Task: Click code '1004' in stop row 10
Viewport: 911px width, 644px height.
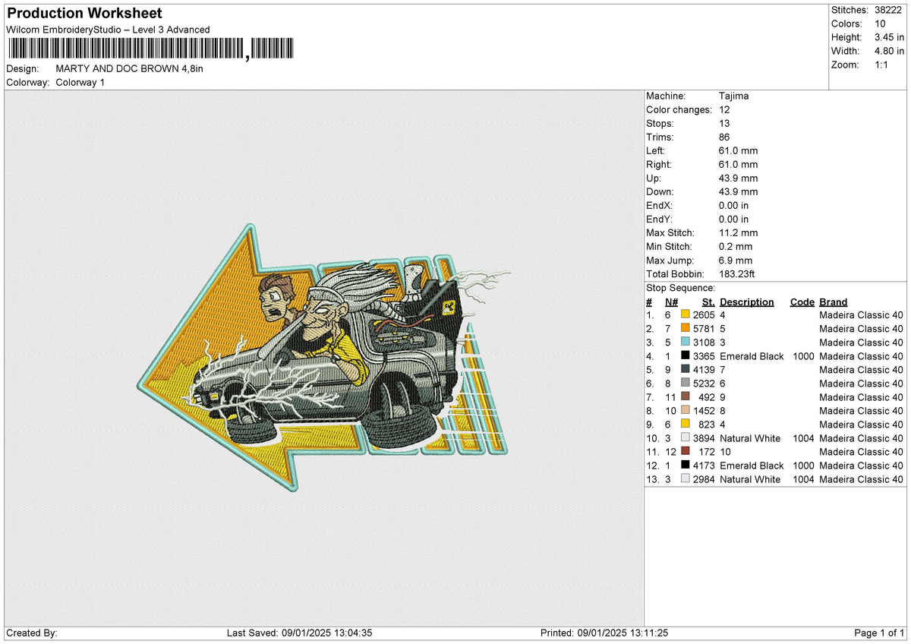Action: 803,438
